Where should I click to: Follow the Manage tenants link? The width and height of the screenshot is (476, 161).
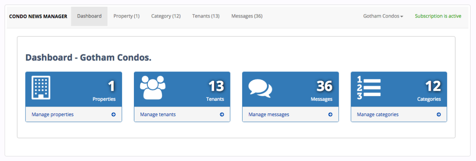point(158,115)
